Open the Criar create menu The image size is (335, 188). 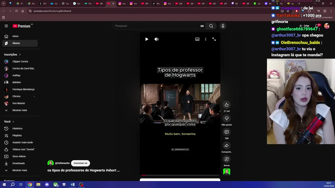[304, 26]
